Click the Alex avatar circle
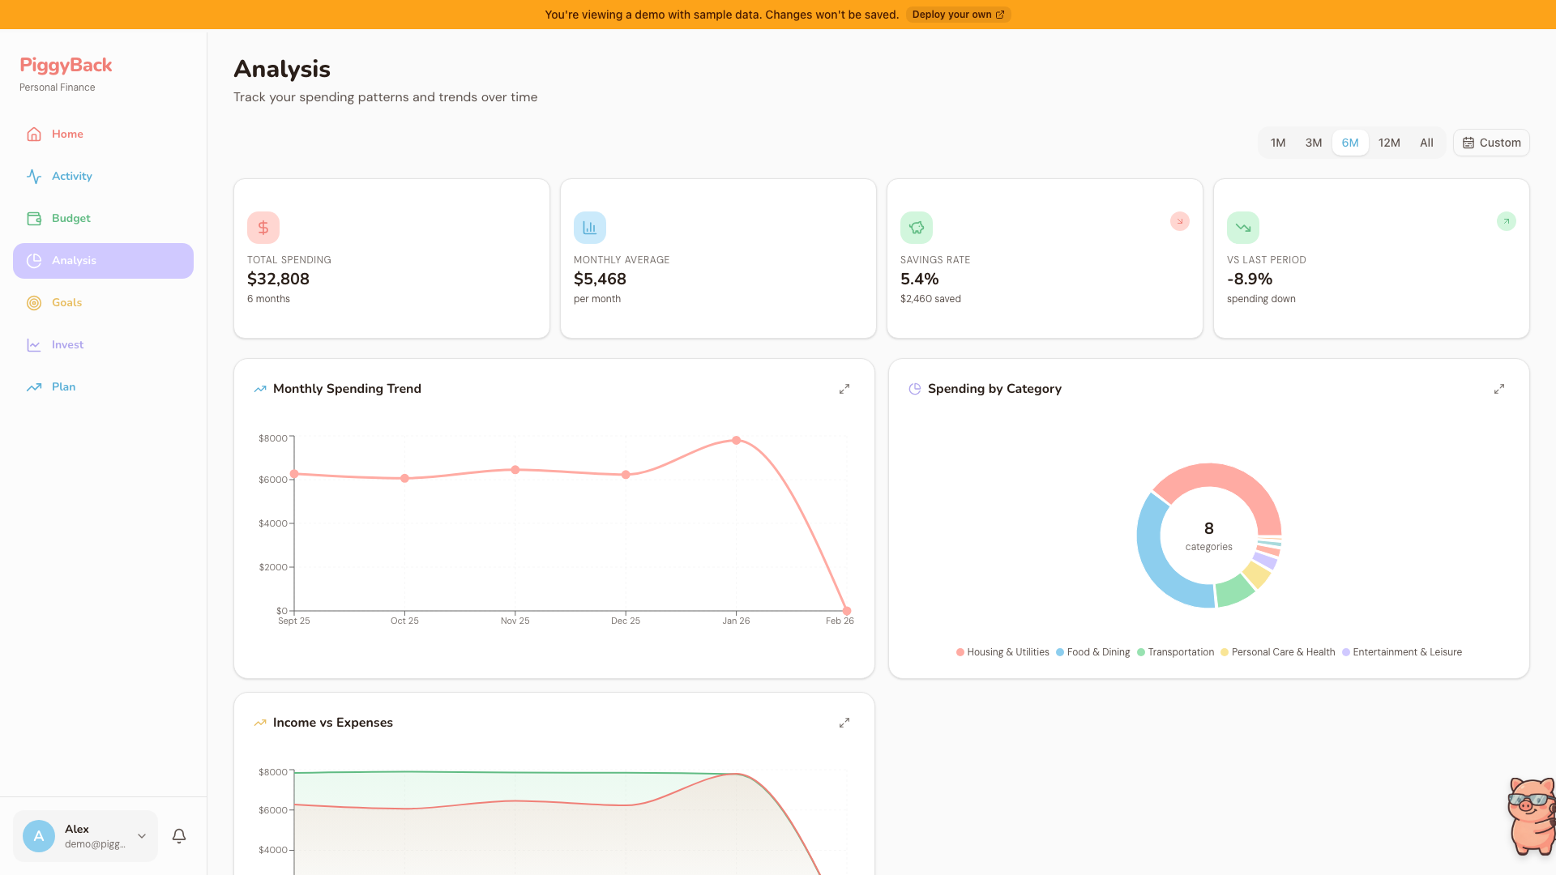1556x875 pixels. (39, 836)
